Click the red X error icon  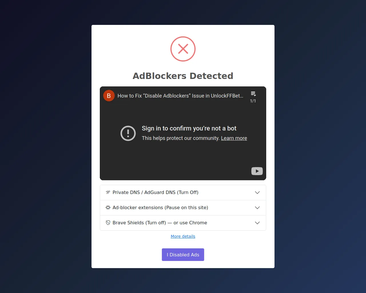(x=183, y=49)
